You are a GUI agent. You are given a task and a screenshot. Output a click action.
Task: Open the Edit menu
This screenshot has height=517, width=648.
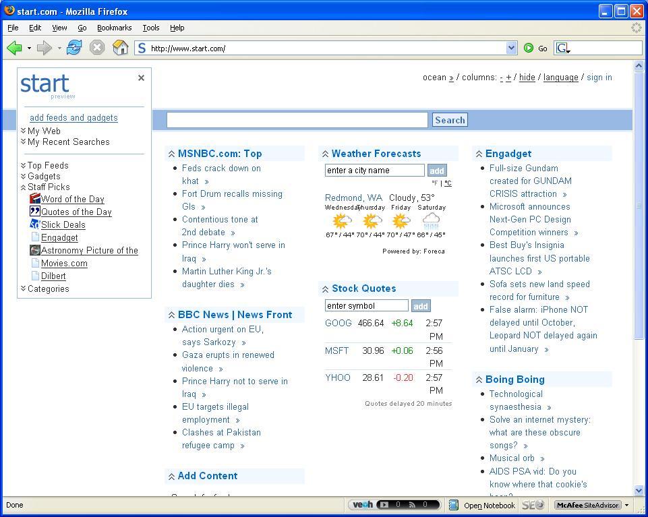pyautogui.click(x=35, y=28)
